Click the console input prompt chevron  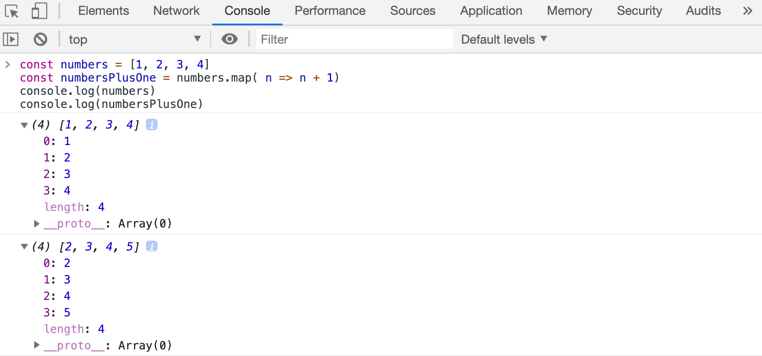tap(7, 64)
